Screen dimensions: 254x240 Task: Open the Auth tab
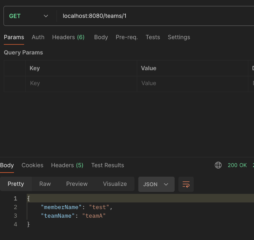38,37
